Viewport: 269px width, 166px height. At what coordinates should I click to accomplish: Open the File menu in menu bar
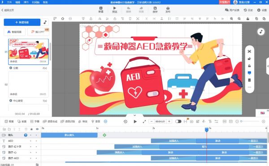(9, 2)
